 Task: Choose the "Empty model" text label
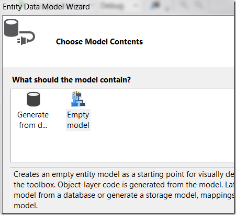coord(78,120)
